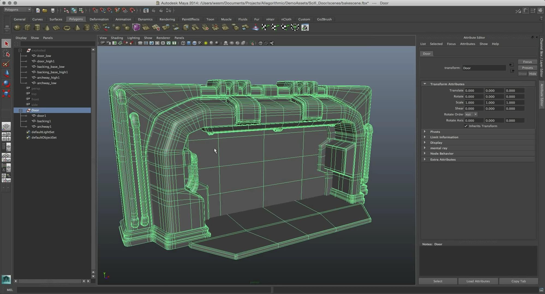Activate the Rotate tool in toolbox

tap(6, 83)
